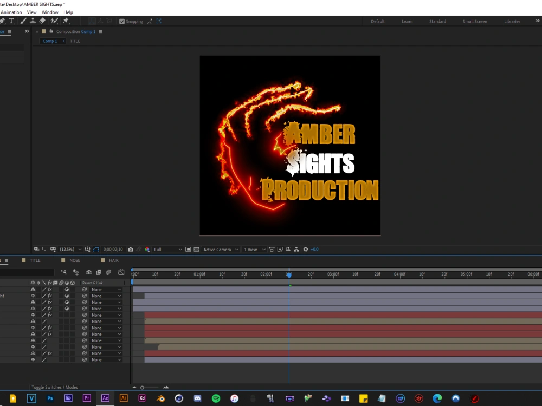Viewport: 542px width, 406px height.
Task: Select the Roto Brush tool
Action: (54, 21)
